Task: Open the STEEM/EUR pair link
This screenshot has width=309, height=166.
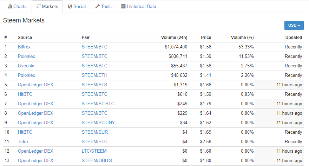Action: pyautogui.click(x=94, y=132)
